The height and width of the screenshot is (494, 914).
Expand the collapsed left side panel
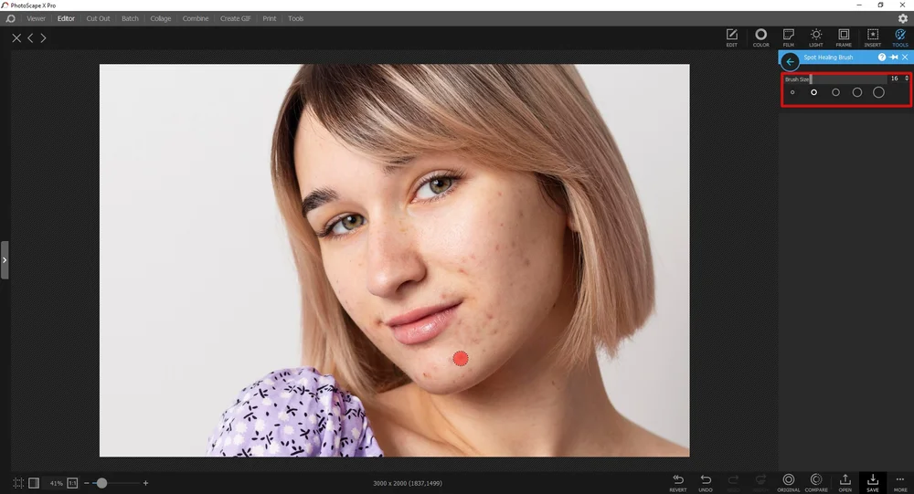[x=5, y=260]
